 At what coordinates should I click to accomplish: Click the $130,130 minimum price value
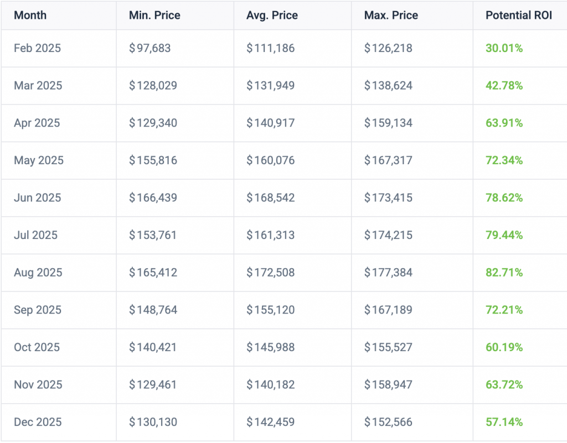[153, 421]
